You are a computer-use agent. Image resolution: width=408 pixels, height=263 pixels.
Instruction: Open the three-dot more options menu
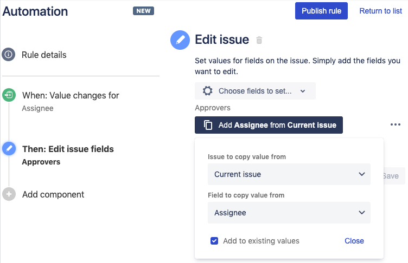click(395, 124)
